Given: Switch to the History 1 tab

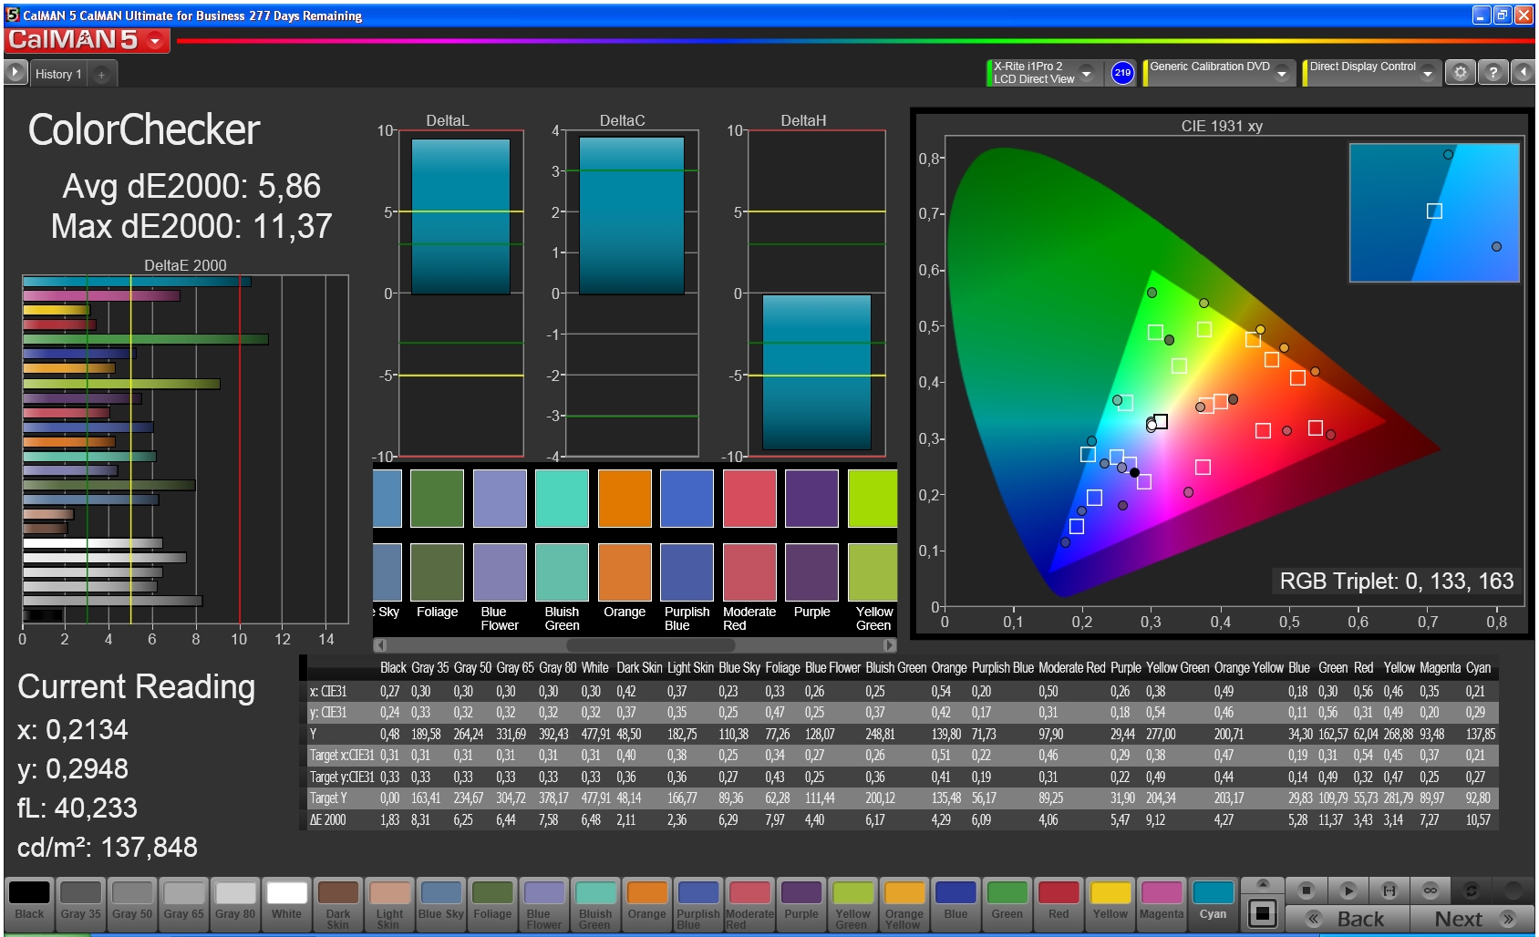Looking at the screenshot, I should click(58, 75).
